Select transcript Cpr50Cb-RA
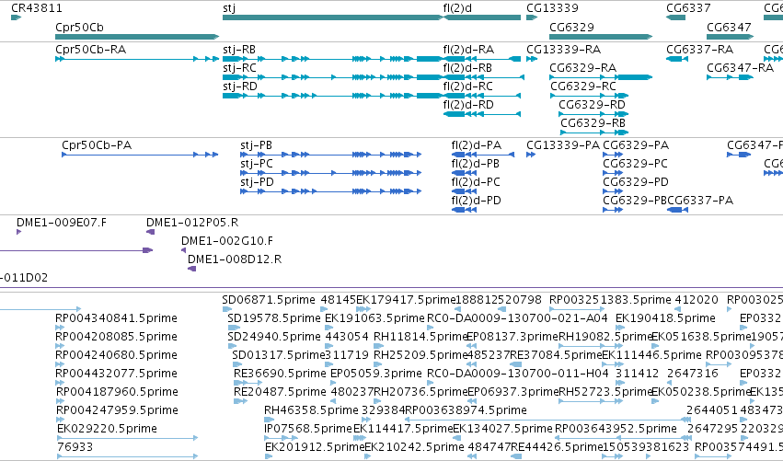 tap(137, 59)
